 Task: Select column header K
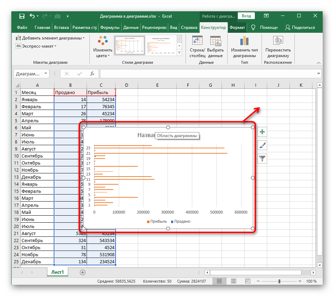[301, 85]
